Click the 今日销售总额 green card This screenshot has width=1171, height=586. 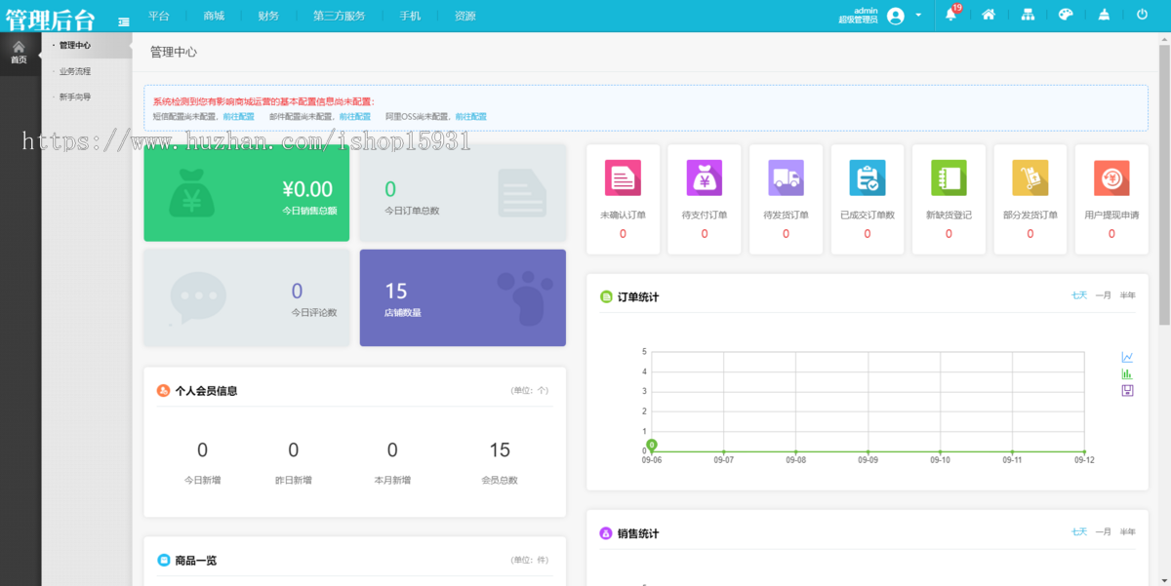coord(247,193)
